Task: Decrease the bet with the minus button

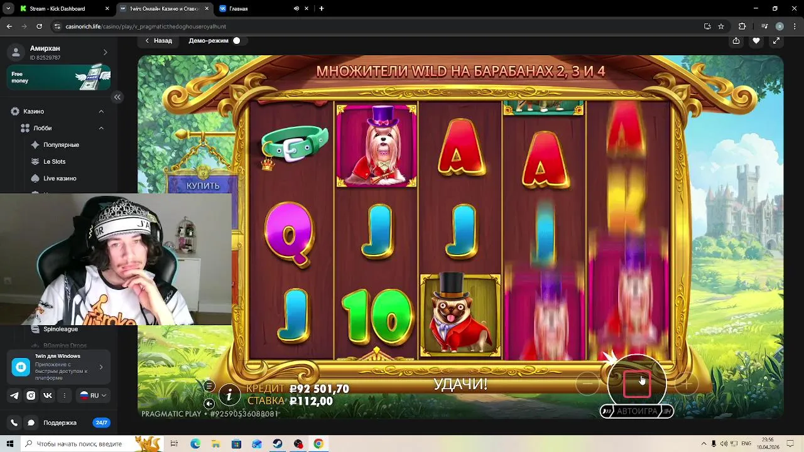Action: [x=587, y=384]
